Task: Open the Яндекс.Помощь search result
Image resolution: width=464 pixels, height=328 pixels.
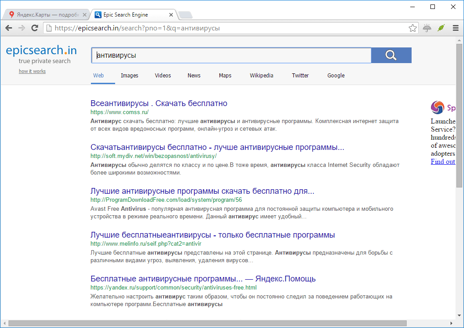Action: (x=202, y=278)
